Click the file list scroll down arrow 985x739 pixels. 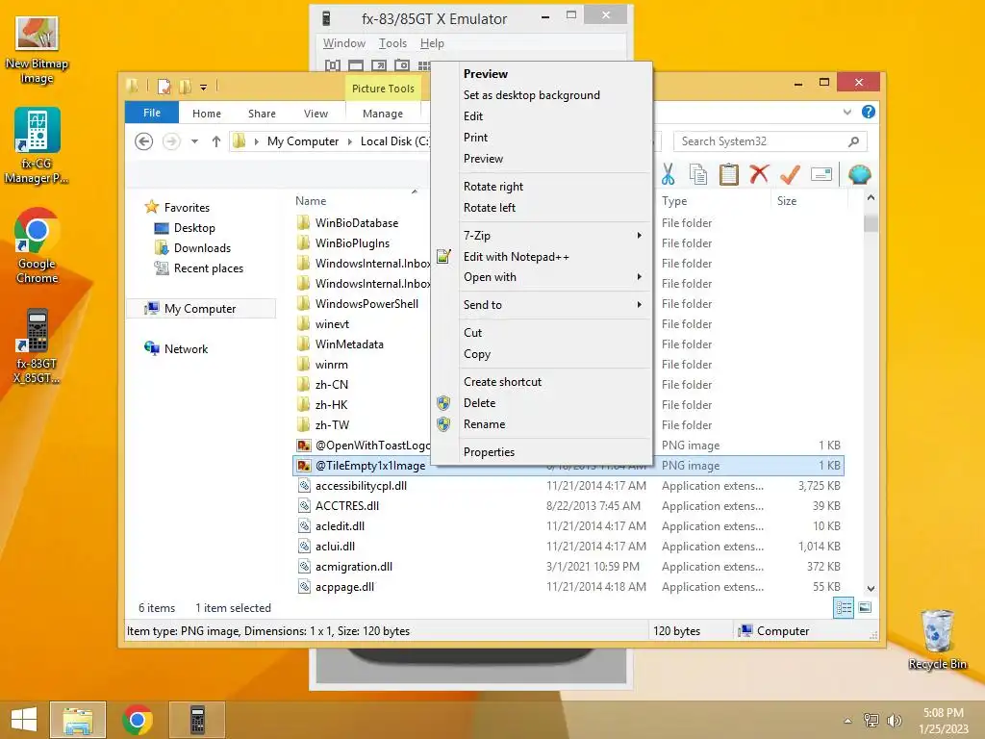(x=871, y=588)
